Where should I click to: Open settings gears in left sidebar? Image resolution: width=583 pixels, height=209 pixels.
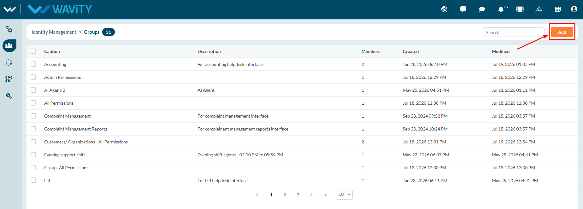[x=9, y=29]
